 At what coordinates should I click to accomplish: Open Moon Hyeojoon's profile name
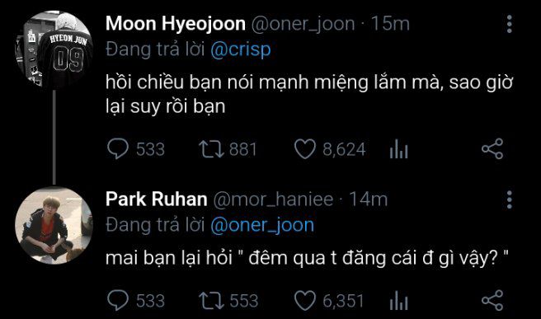point(176,24)
